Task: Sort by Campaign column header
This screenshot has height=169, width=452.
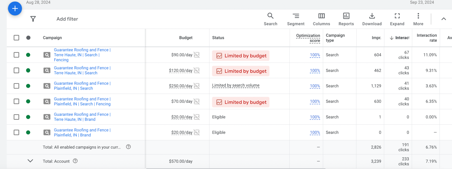Action: coord(52,38)
